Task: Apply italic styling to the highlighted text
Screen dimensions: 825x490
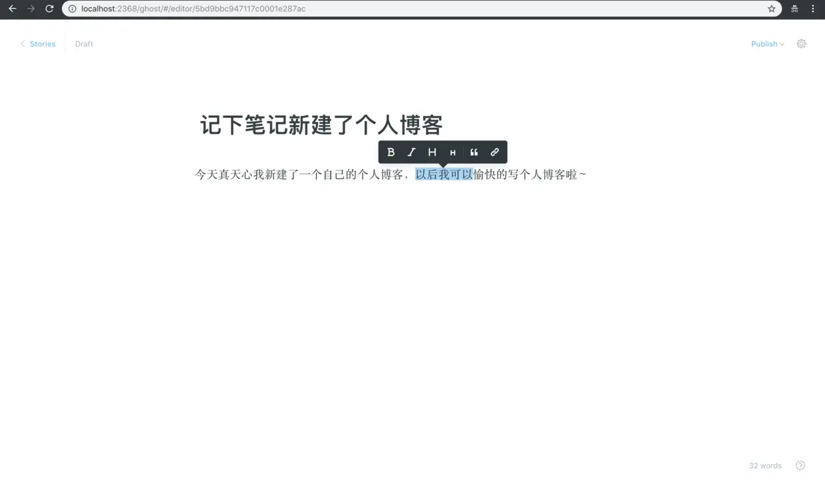Action: [x=411, y=152]
